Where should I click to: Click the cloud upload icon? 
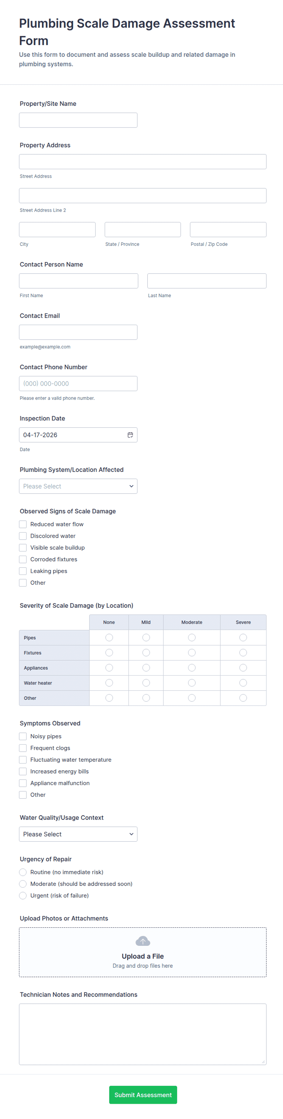pos(142,941)
